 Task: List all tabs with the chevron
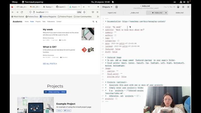[x=89, y=7]
